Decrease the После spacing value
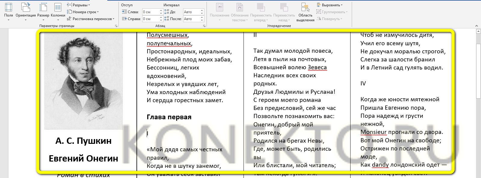Viewport: 481px width, 178px height. coord(202,20)
